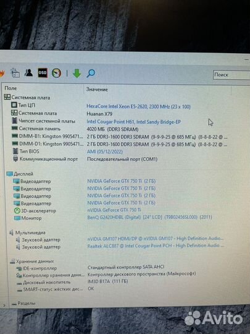Image resolution: width=250 pixels, height=334 pixels.
Task: Open the nVIDIA GM107 HDMI/DP audio link
Action: (x=156, y=239)
